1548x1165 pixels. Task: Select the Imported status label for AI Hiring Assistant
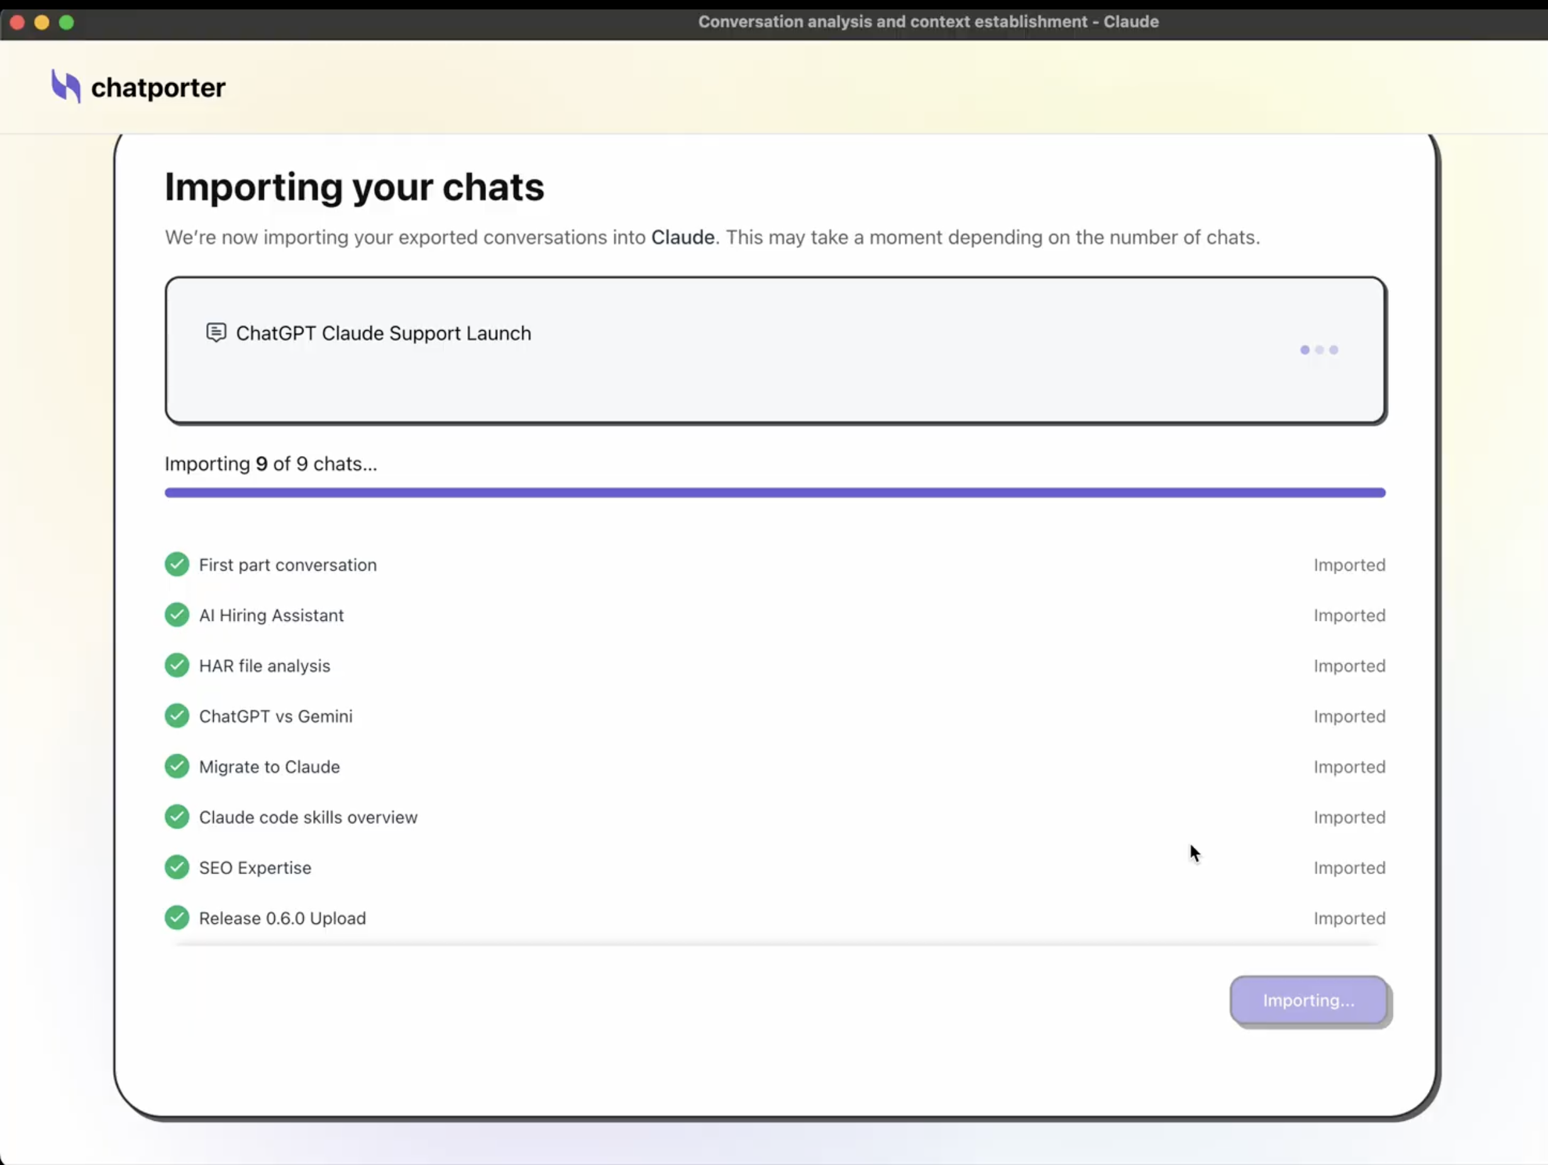[1349, 615]
